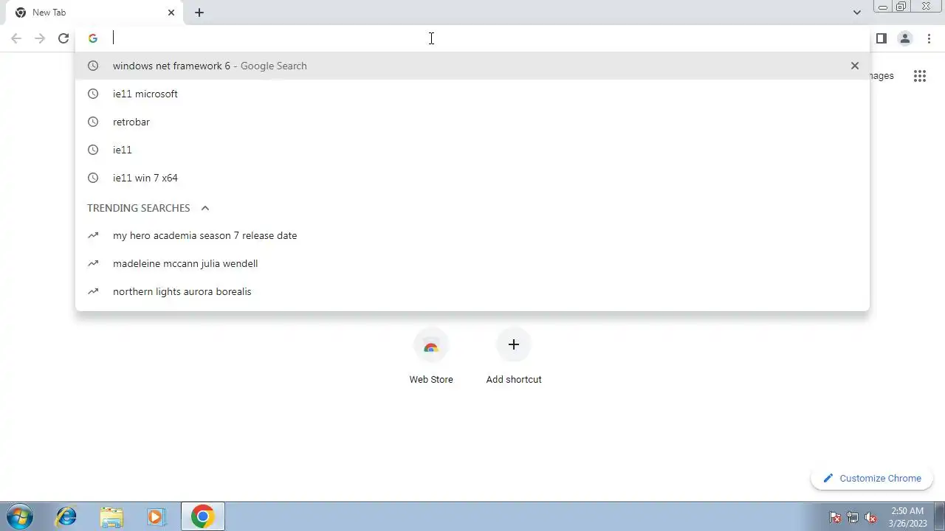Open the Windows Start menu
Viewport: 945px width, 531px height.
coord(20,516)
